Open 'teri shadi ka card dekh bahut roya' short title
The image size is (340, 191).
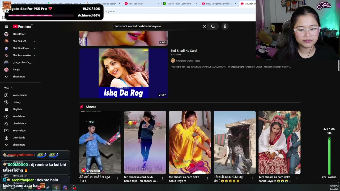141,179
